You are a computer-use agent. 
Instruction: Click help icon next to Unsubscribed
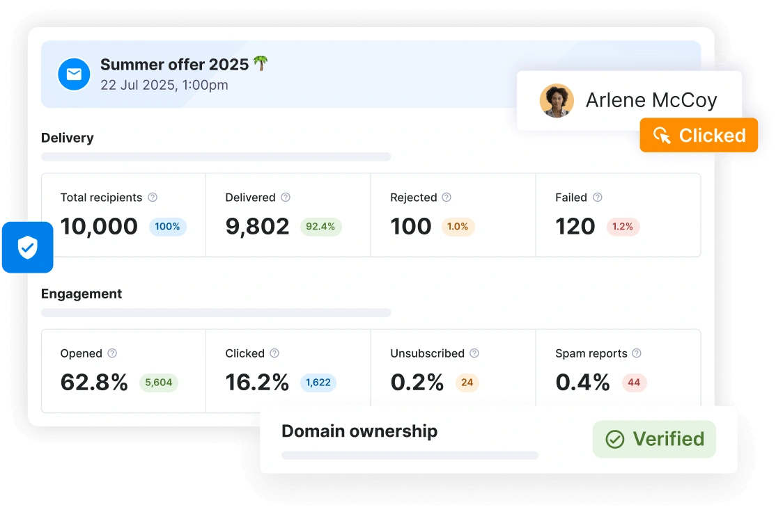(474, 353)
